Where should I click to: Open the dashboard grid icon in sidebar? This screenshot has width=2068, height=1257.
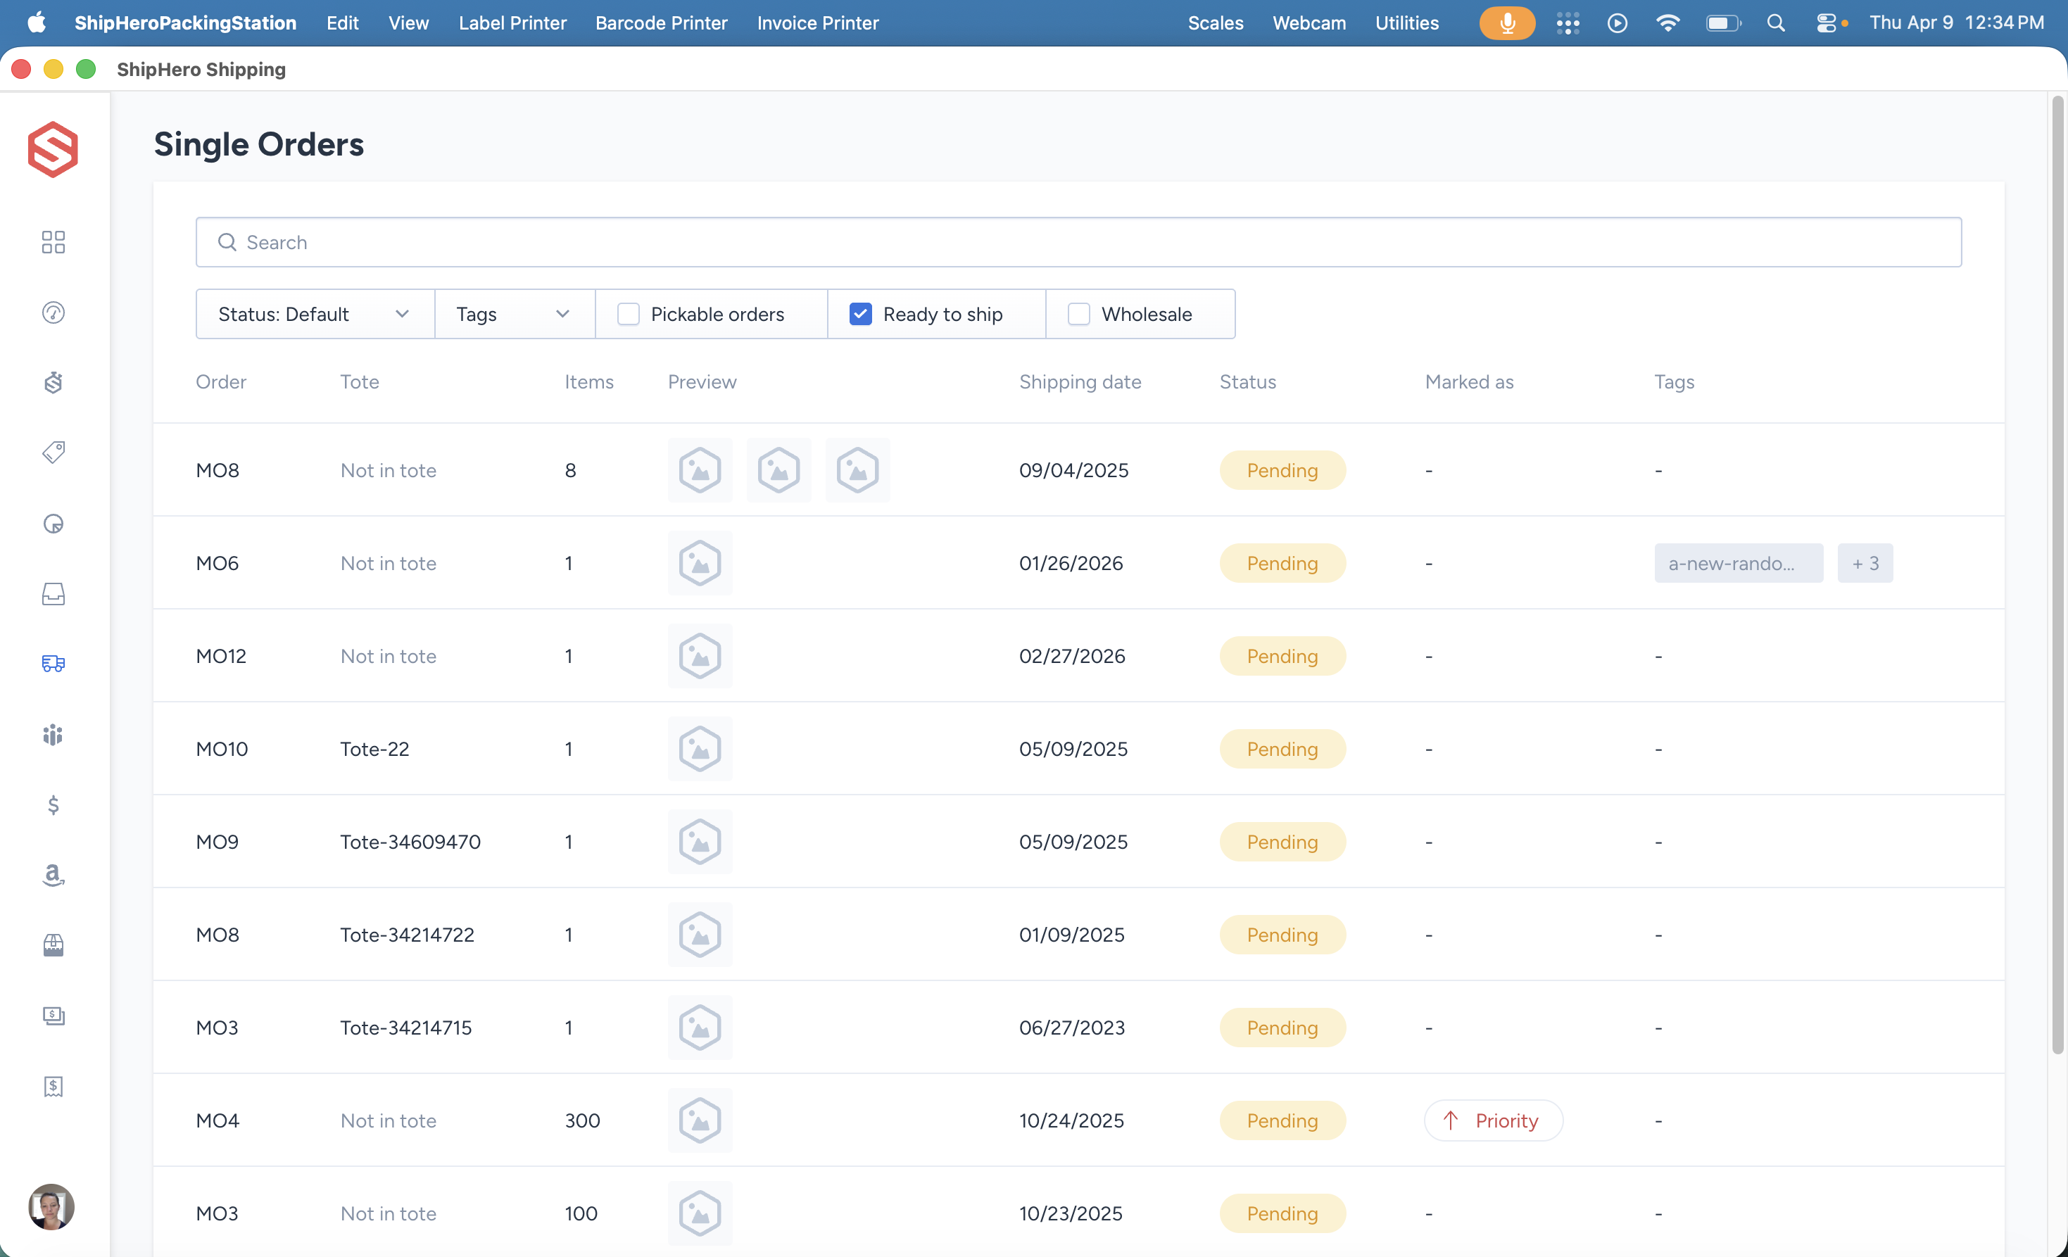(53, 243)
